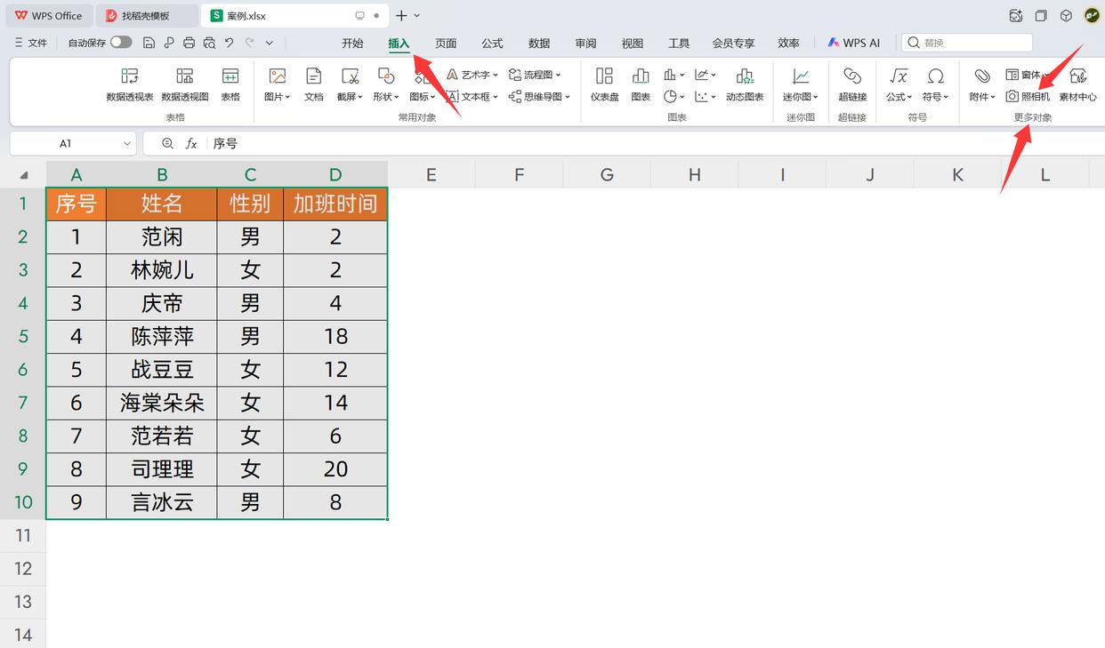Expand the quick access toolbar chevron
The width and height of the screenshot is (1105, 648).
(270, 43)
